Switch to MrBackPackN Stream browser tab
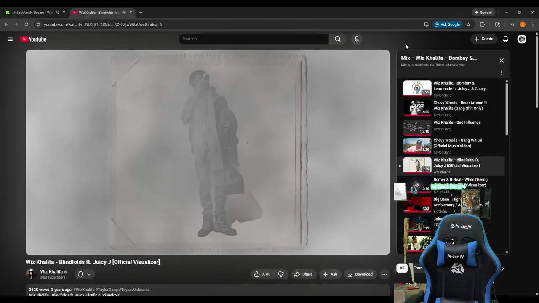Screen dimensions: 539x303 point(32,13)
